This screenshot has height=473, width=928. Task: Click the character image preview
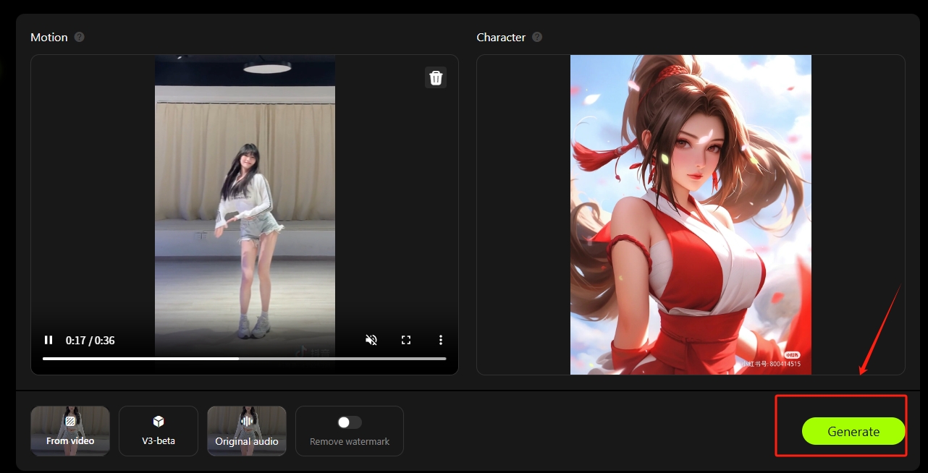point(691,215)
